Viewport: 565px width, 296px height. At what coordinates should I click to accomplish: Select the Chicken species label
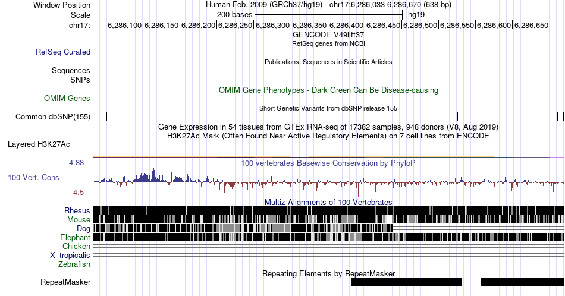pos(76,246)
